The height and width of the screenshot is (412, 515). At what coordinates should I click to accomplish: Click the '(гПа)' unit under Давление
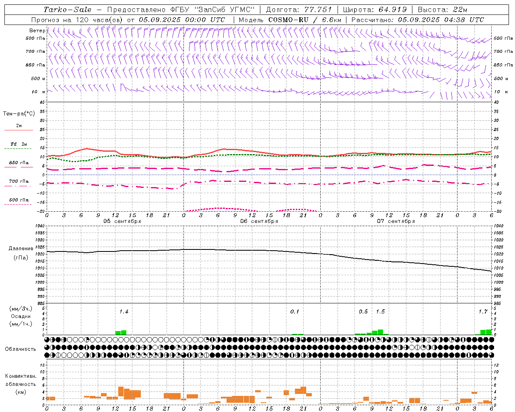click(x=20, y=258)
